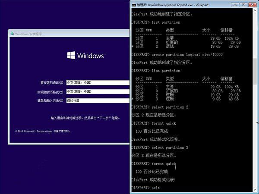This screenshot has height=194, width=259.
Task: Open the time and currency format dropdown
Action: click(98, 91)
